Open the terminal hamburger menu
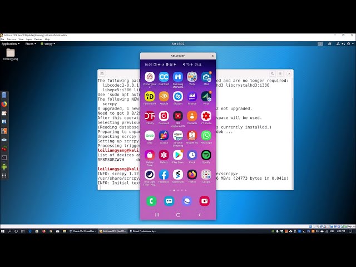 pos(280,73)
